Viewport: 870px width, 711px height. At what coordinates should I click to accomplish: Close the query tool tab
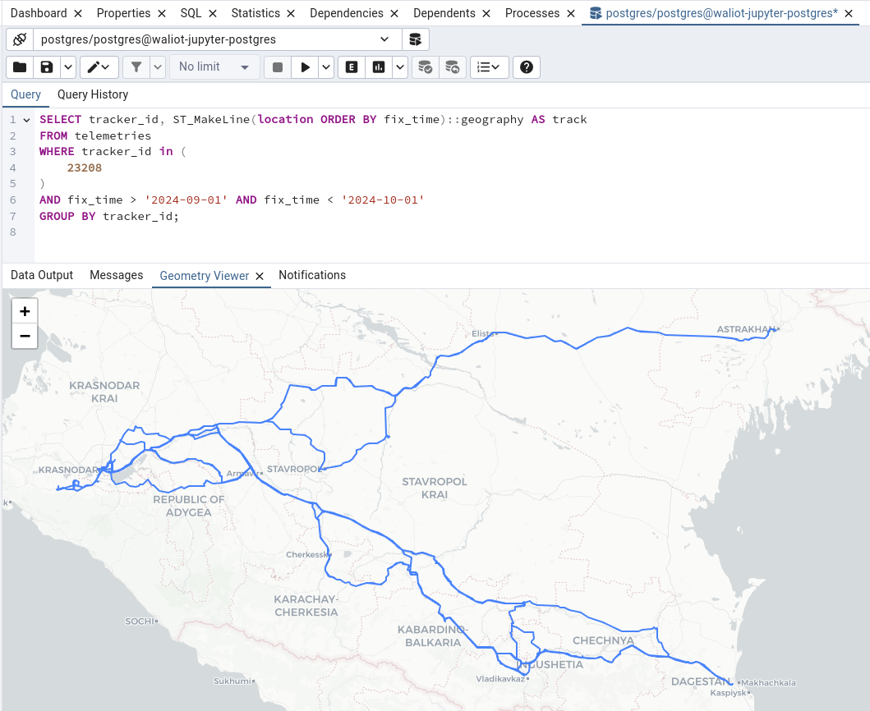[849, 13]
